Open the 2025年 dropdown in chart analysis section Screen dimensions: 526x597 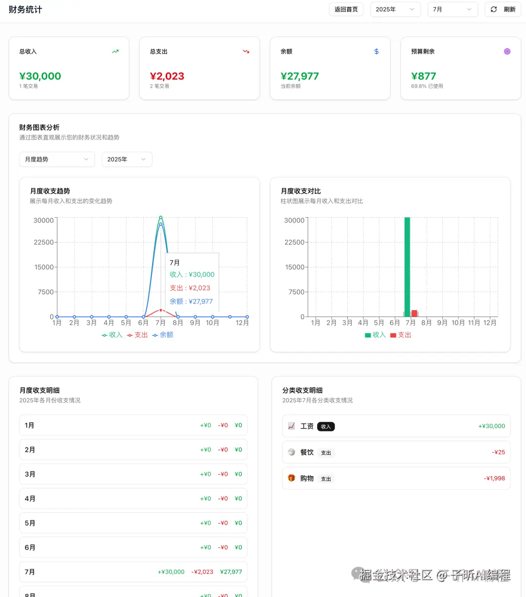pyautogui.click(x=127, y=159)
